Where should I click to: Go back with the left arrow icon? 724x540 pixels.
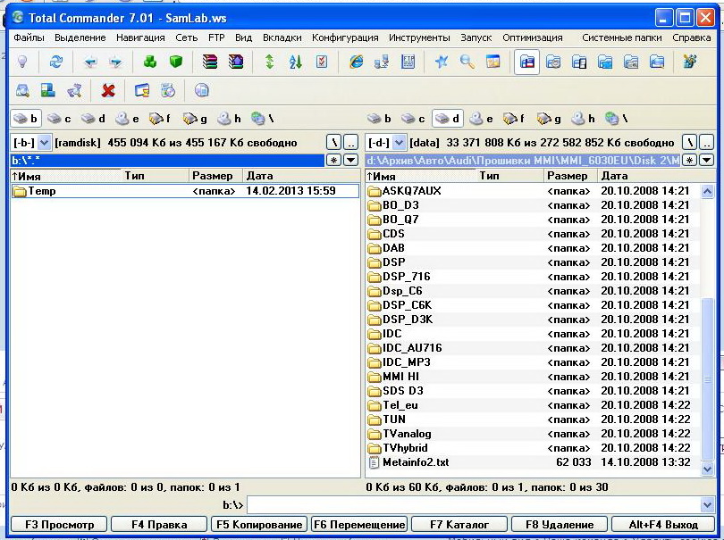(90, 62)
